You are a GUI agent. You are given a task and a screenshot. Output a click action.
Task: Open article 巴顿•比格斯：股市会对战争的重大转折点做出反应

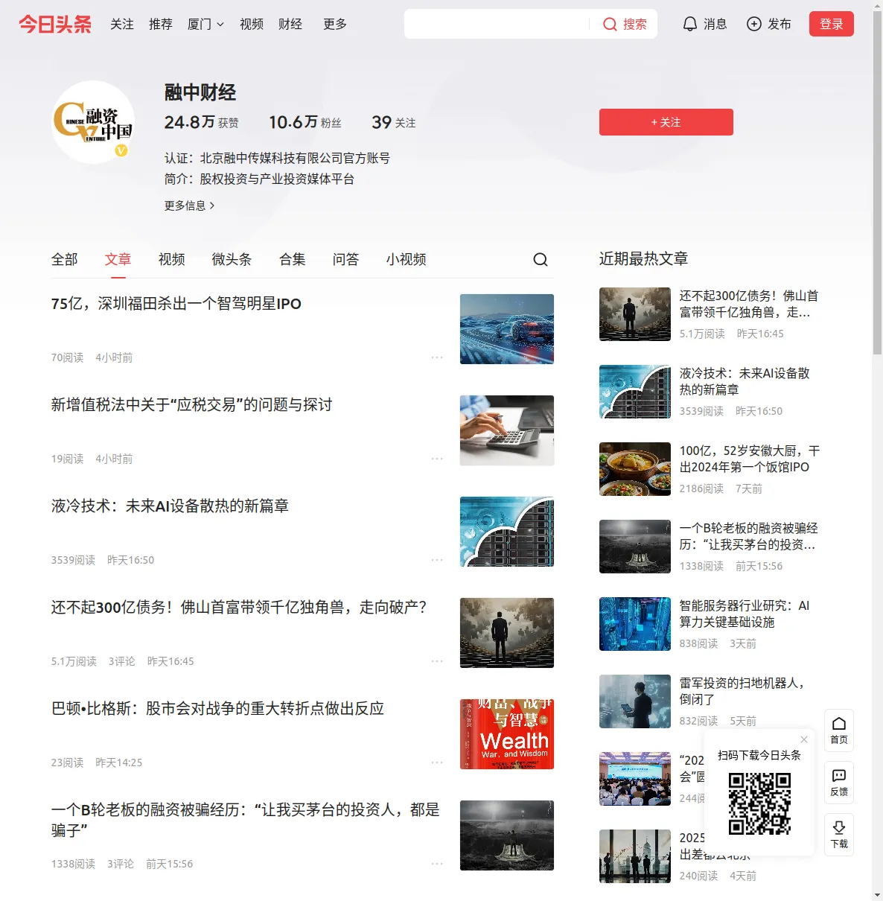tap(218, 709)
